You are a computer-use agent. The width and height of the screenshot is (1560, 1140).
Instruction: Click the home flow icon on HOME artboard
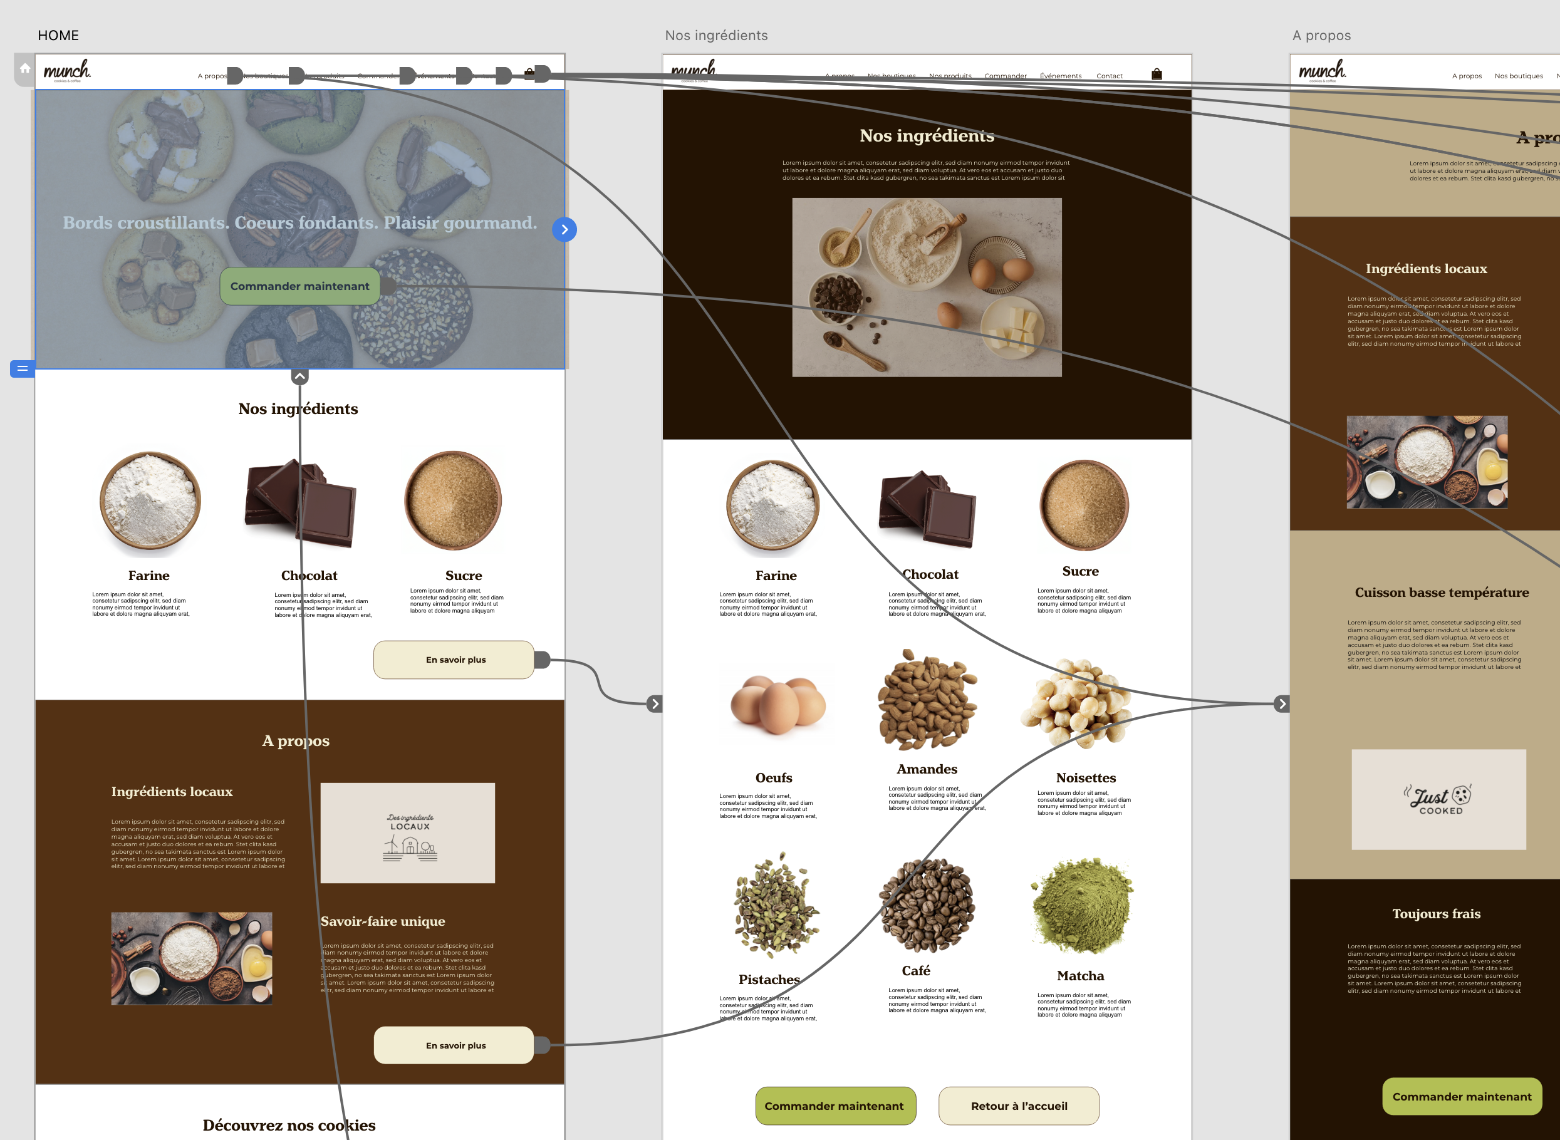click(x=25, y=68)
